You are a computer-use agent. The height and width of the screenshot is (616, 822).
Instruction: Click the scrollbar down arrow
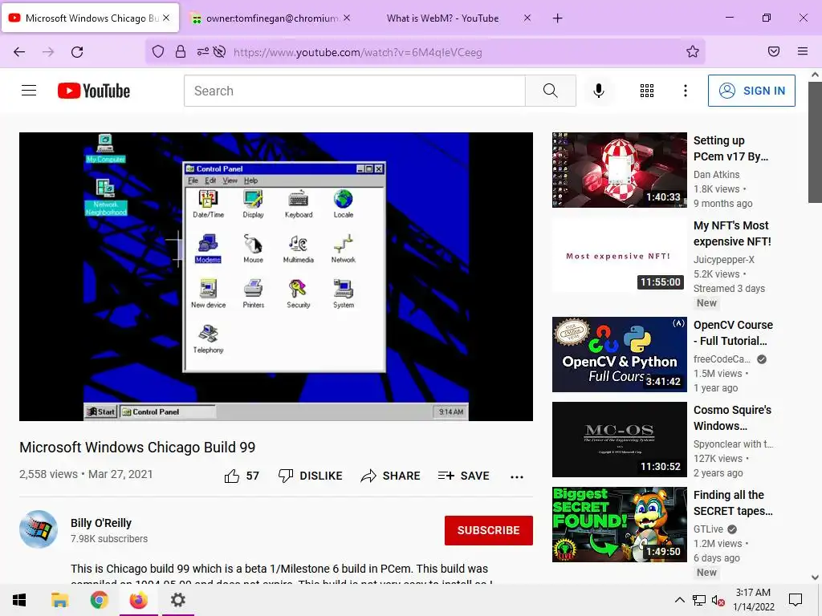(815, 577)
